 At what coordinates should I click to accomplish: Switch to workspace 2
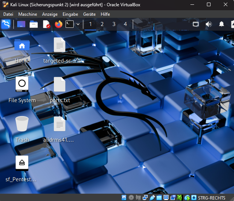point(102,24)
